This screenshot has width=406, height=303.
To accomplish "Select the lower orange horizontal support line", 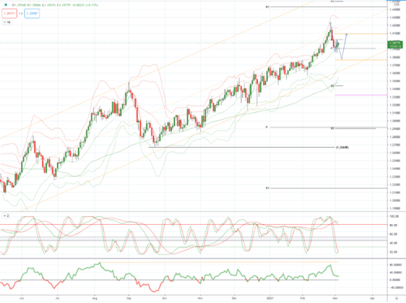I will pos(361,60).
